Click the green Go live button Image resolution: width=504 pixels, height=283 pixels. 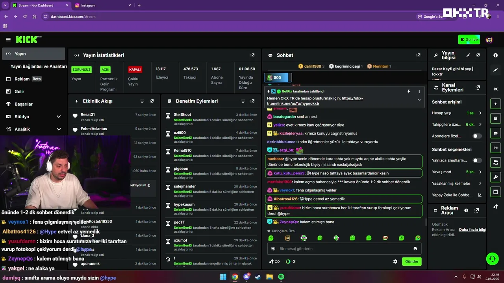tap(469, 40)
